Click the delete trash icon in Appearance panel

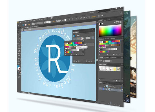[91, 61]
